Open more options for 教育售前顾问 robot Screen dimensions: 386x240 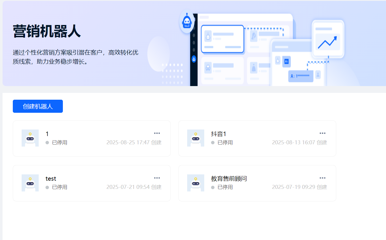pos(322,178)
